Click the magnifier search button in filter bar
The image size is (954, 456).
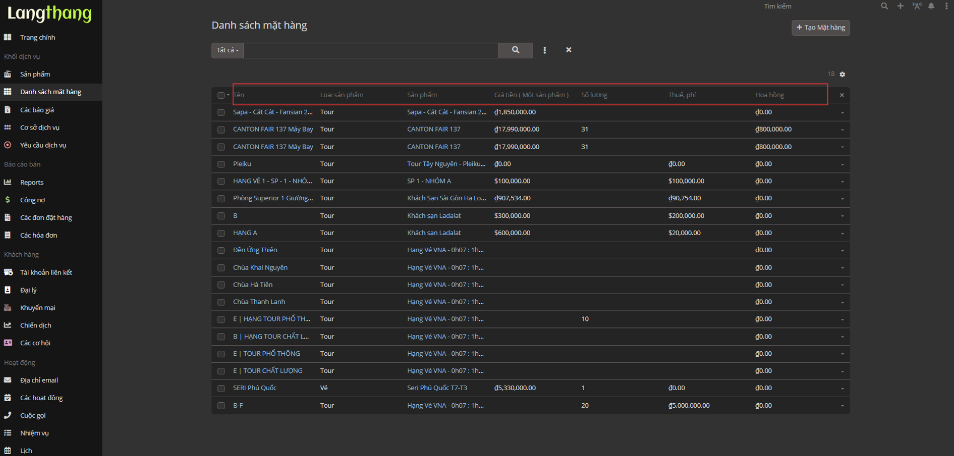(x=515, y=50)
